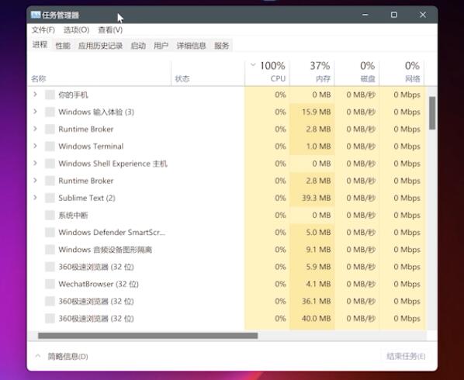Click the WechatBrowser process icon

[x=50, y=284]
